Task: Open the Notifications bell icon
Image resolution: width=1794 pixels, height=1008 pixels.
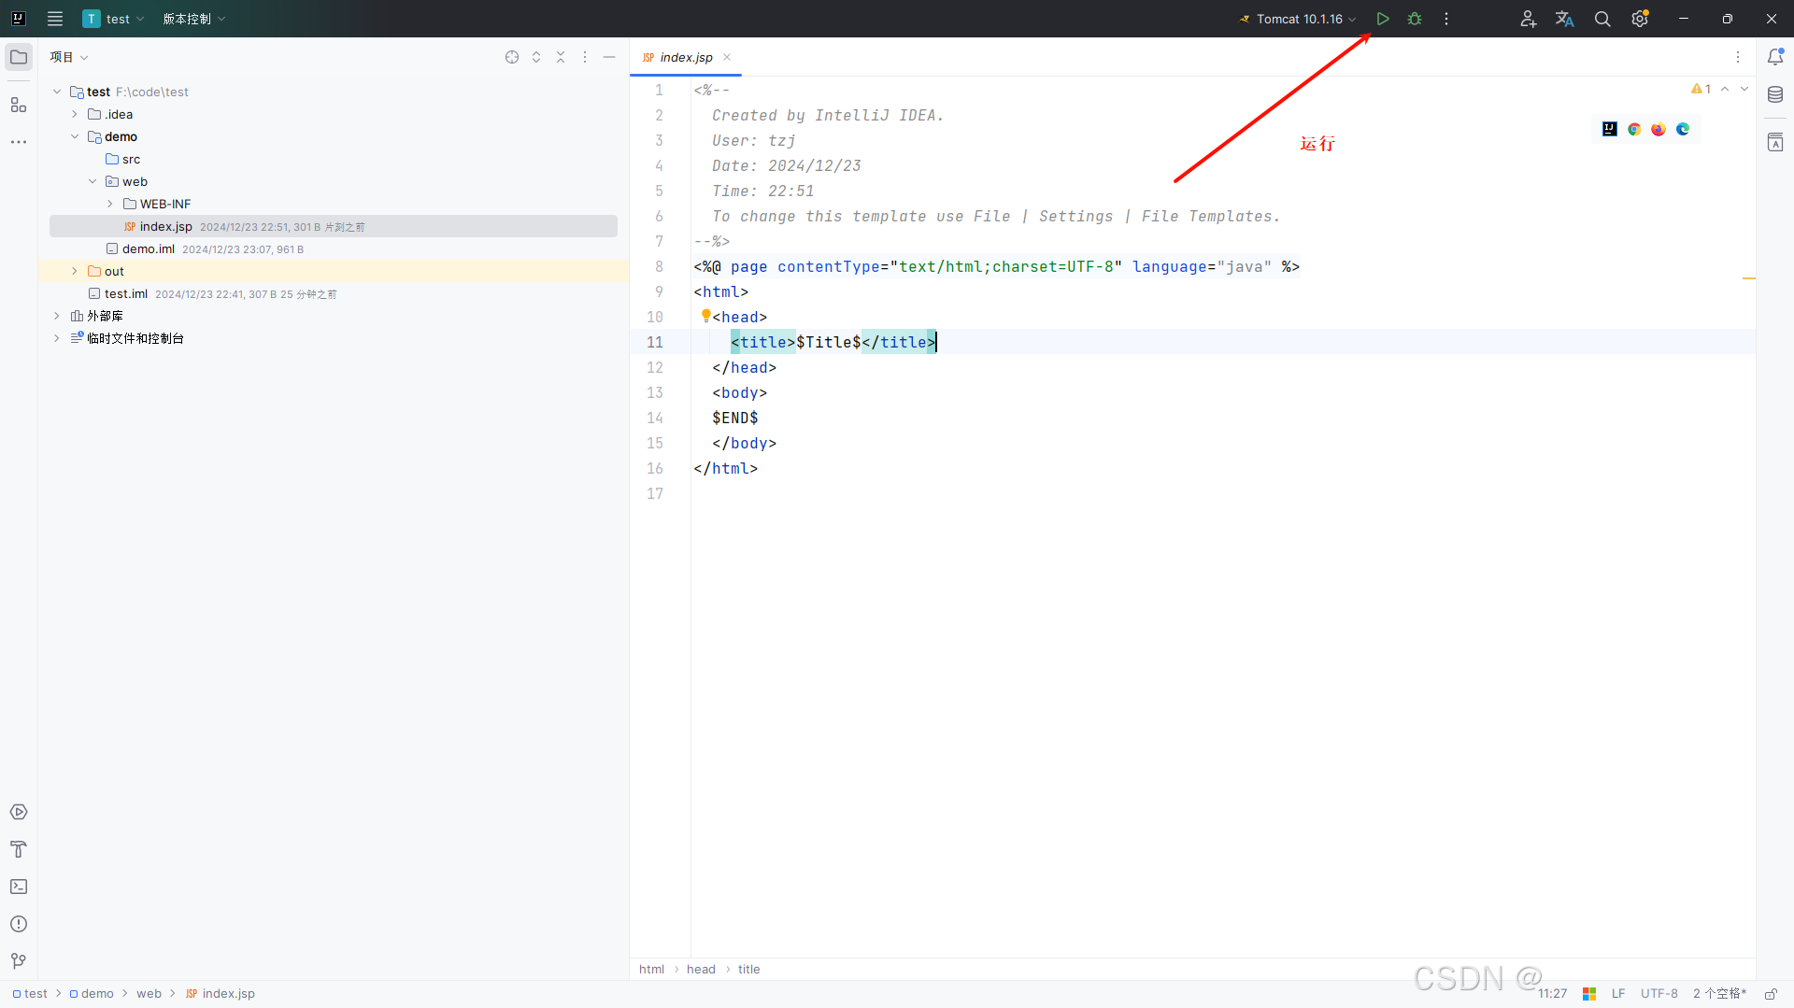Action: pyautogui.click(x=1777, y=57)
